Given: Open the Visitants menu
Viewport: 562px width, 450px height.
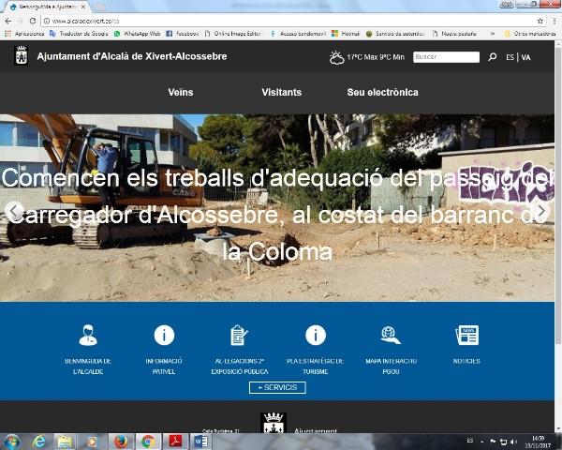Looking at the screenshot, I should click(x=281, y=93).
